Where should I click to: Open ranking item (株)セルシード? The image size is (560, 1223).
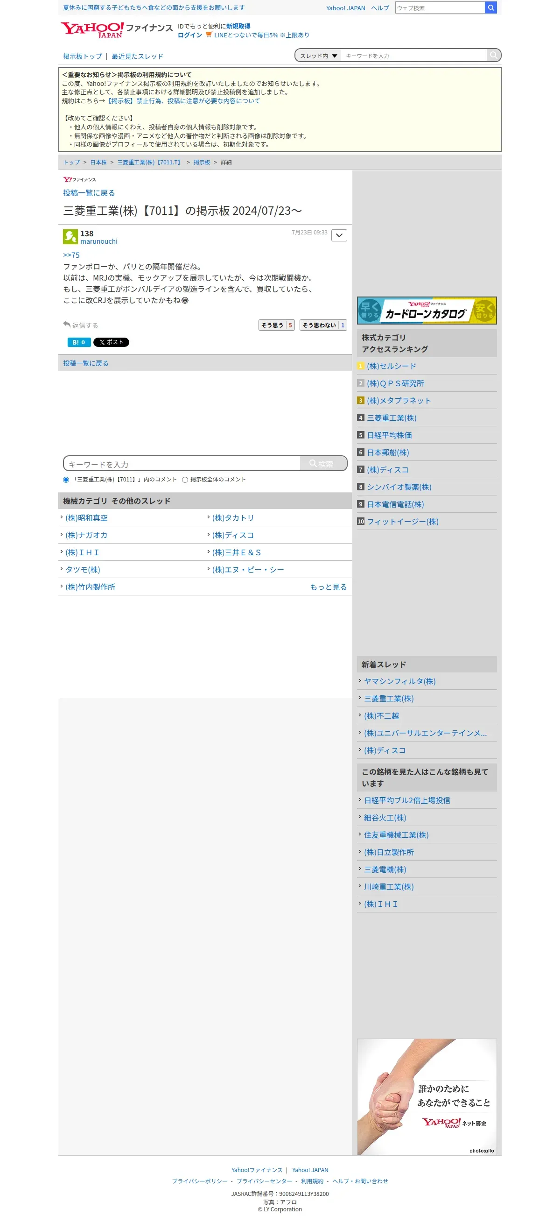392,366
